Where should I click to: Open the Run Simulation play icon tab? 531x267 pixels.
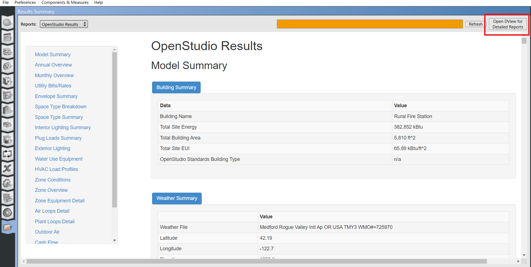tap(8, 212)
